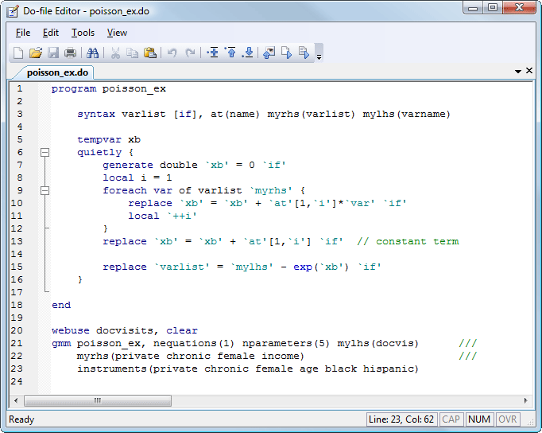Open a file with the folder icon
Screen dimensions: 542x433
click(36, 53)
